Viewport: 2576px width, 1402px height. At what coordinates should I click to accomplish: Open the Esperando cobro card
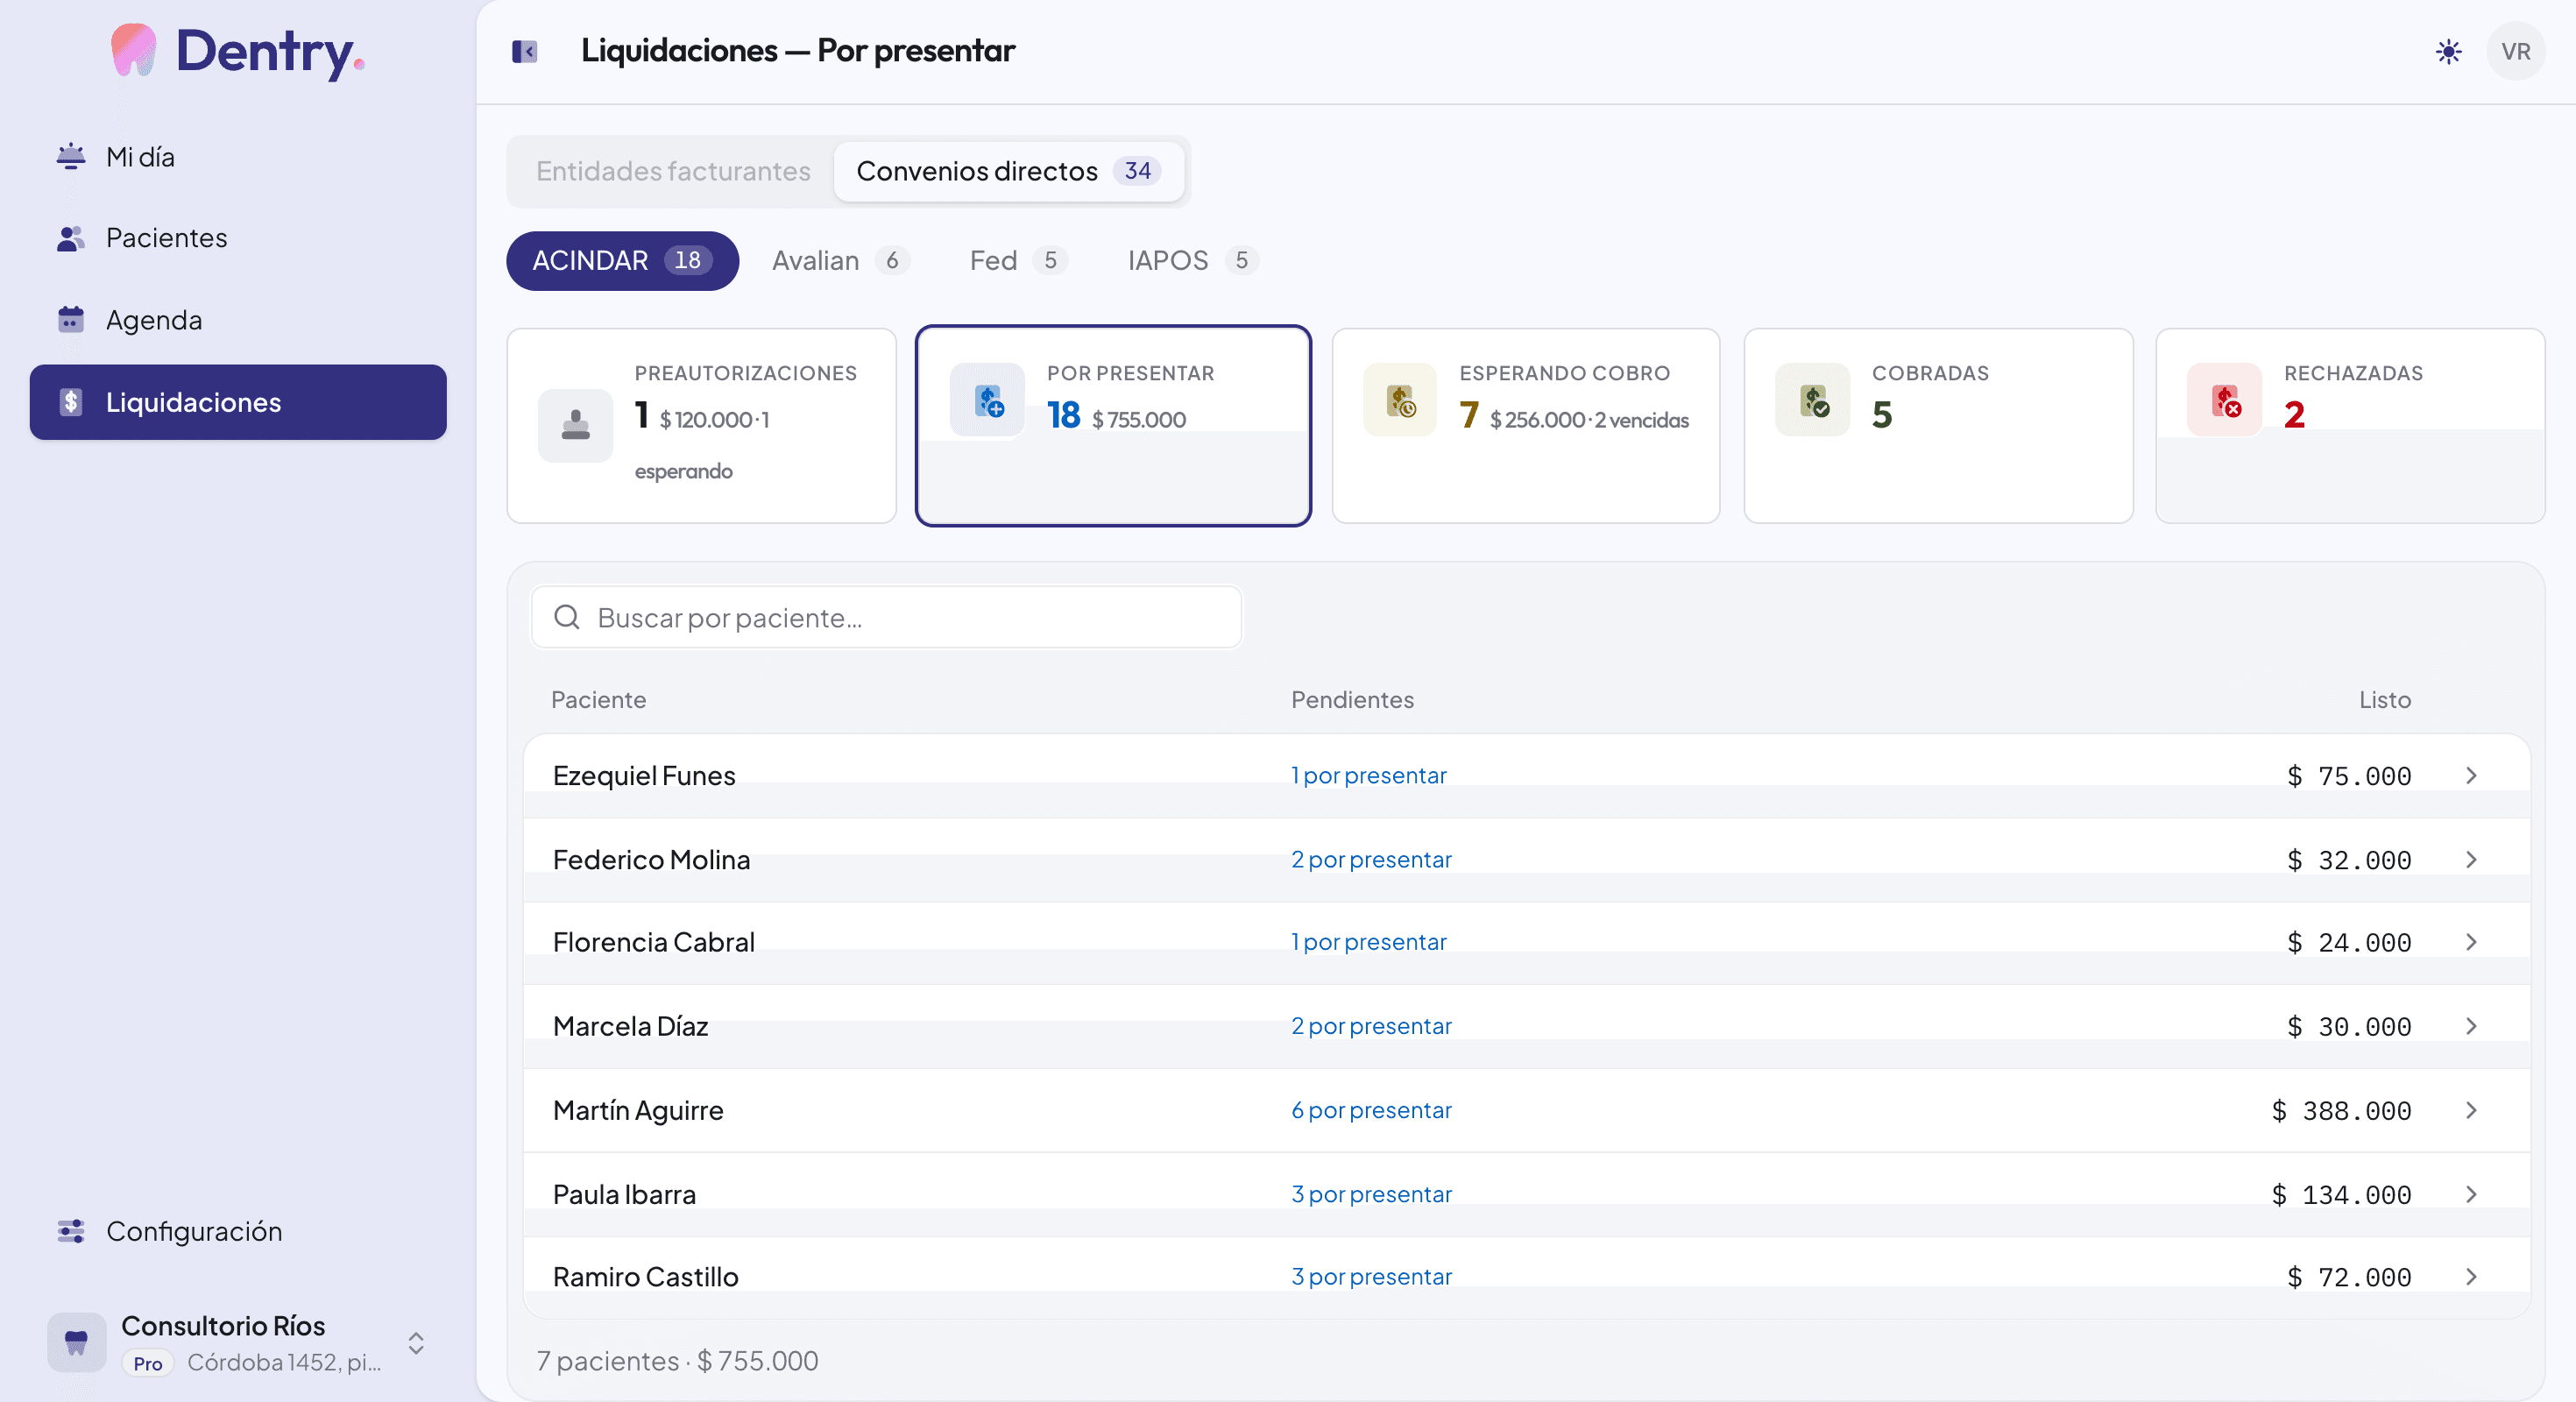tap(1526, 426)
